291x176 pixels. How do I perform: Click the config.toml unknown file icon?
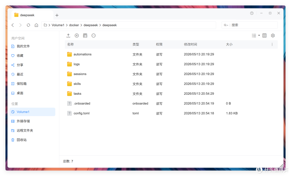point(70,113)
